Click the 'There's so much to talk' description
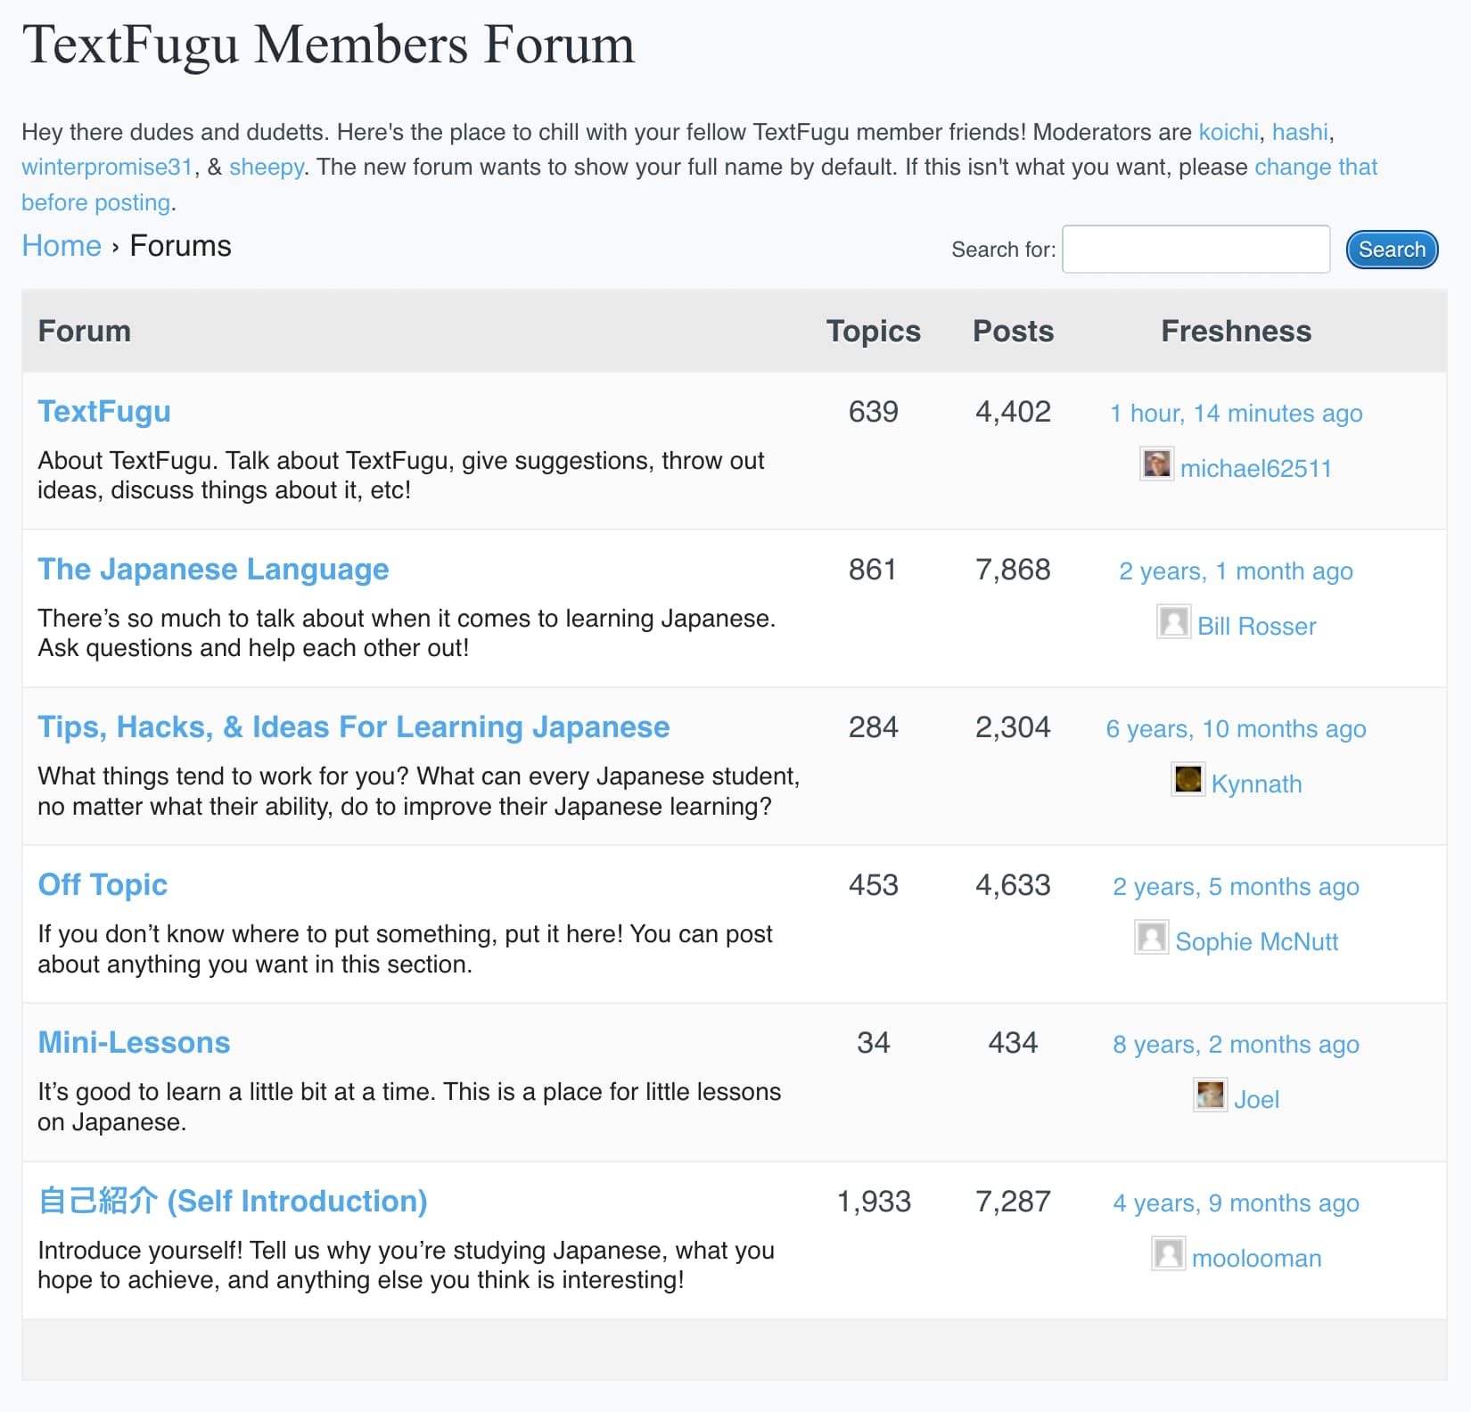Image resolution: width=1471 pixels, height=1412 pixels. click(407, 633)
